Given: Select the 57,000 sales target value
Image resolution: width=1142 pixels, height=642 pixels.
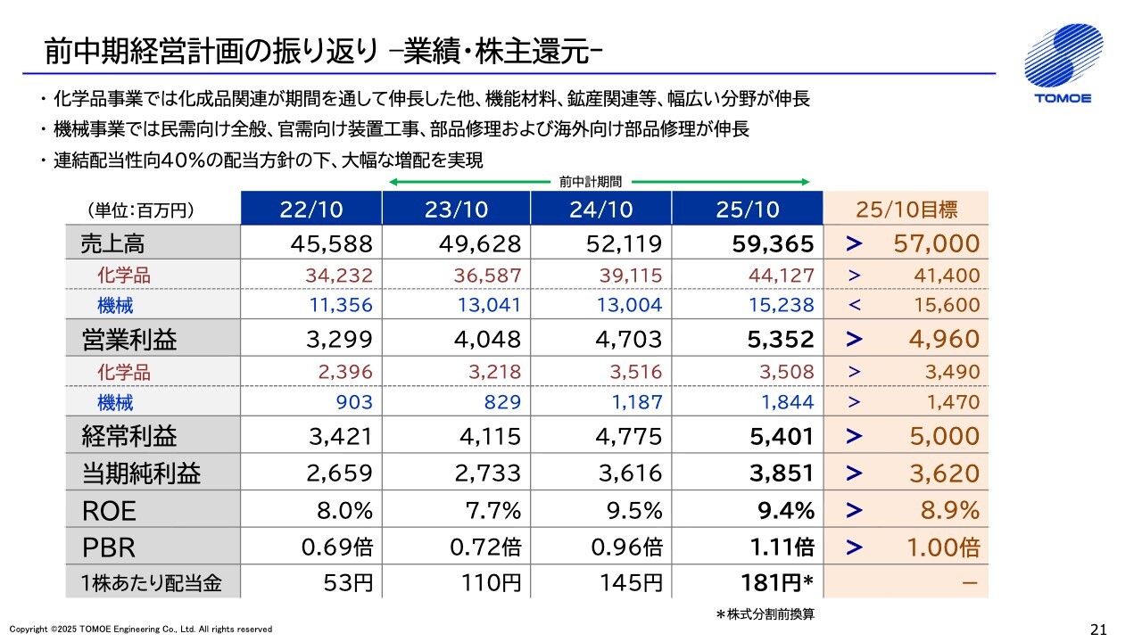Looking at the screenshot, I should [x=935, y=243].
